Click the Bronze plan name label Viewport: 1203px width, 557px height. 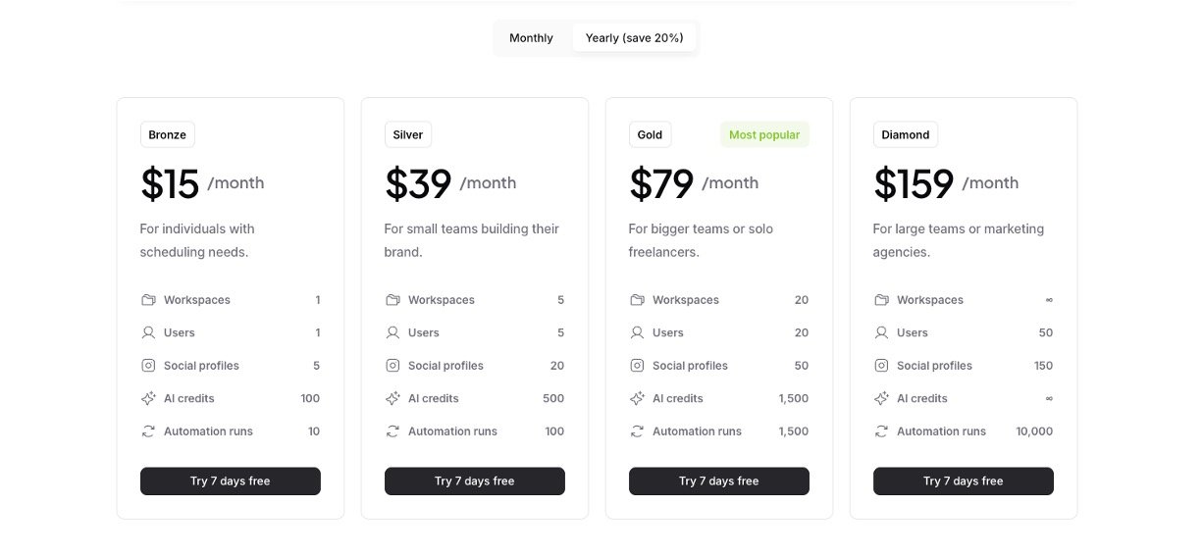(167, 135)
